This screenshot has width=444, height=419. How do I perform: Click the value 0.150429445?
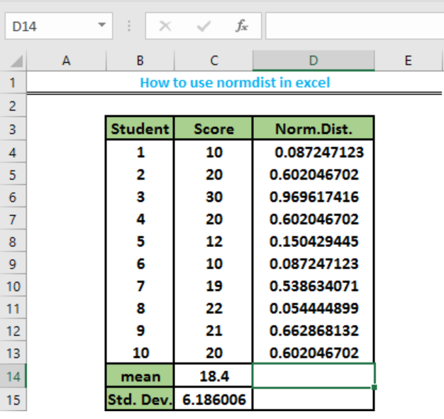pyautogui.click(x=314, y=241)
